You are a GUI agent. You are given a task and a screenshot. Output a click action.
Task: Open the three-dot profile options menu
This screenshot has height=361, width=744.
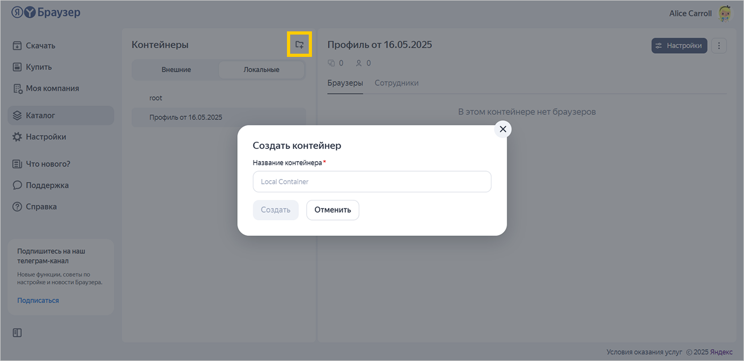point(718,46)
